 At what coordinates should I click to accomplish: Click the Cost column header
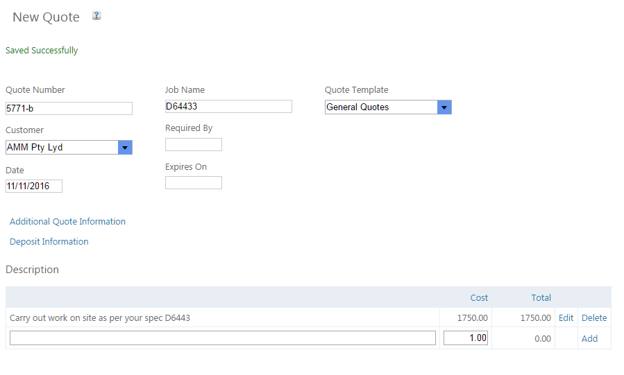[479, 298]
